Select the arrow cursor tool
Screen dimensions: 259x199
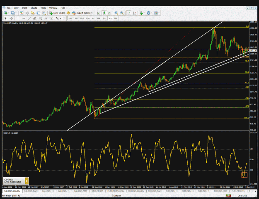pos(5,18)
